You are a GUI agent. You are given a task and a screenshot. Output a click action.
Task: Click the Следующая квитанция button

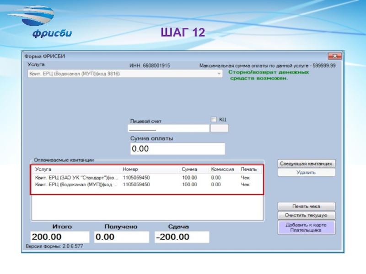coord(306,163)
